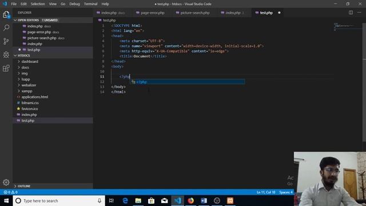
Task: Open the Edit menu
Action: [x=23, y=4]
